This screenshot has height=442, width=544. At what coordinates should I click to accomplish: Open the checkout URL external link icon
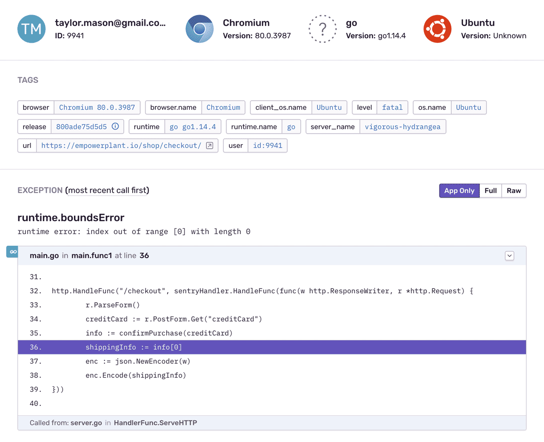[x=210, y=146]
